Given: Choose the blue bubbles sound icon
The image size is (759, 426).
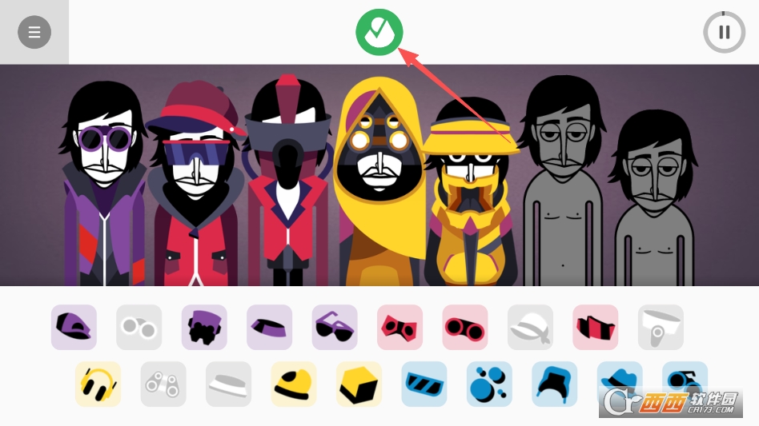Looking at the screenshot, I should coord(489,384).
